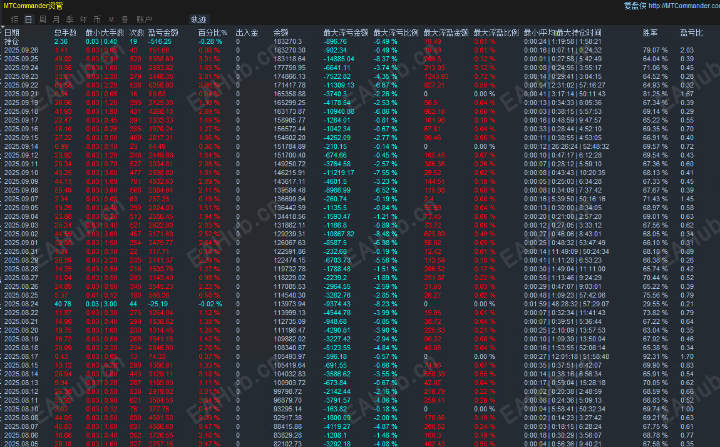The width and height of the screenshot is (720, 447).
Task: Click the 2025.09.07 date cell
Action: point(21,199)
